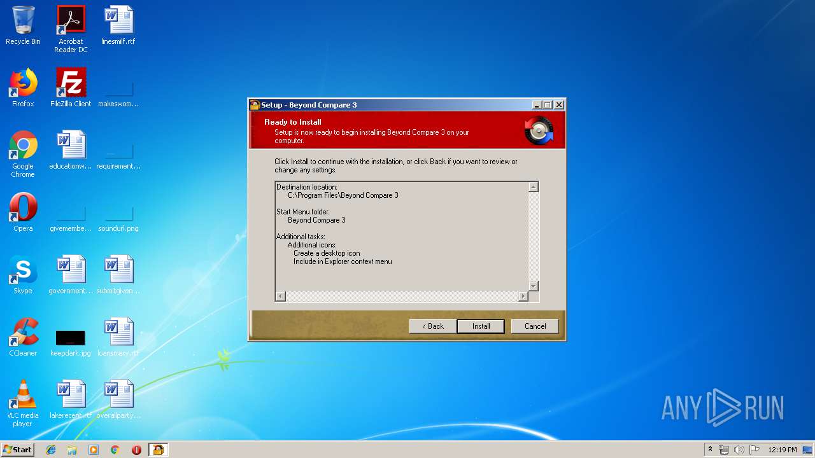Close the Setup - Beyond Compare 3 window
The height and width of the screenshot is (458, 815).
click(559, 105)
